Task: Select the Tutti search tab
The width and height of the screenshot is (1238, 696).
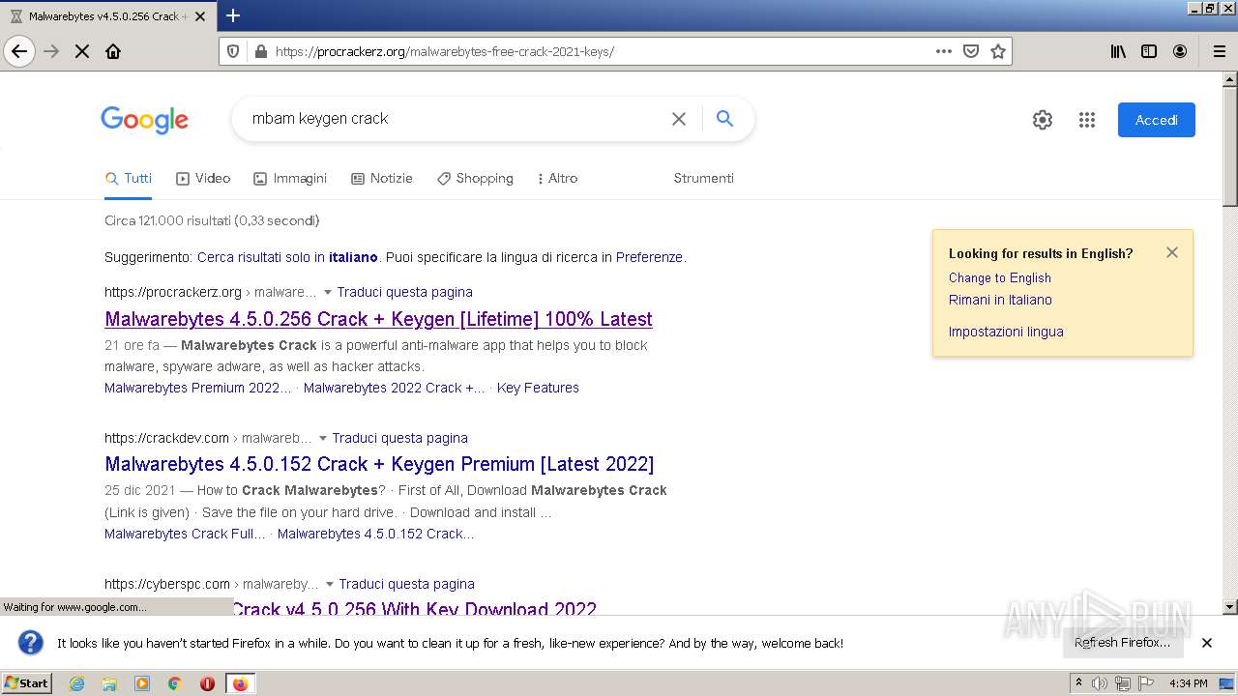Action: [129, 178]
